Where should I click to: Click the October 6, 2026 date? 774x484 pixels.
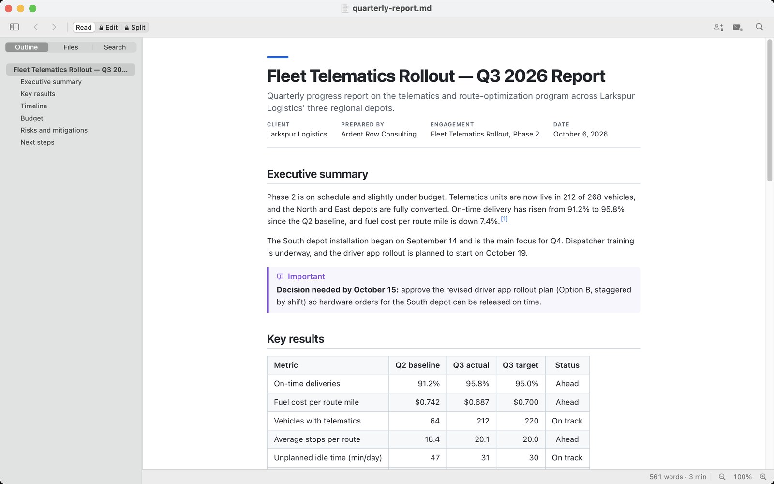coord(580,134)
